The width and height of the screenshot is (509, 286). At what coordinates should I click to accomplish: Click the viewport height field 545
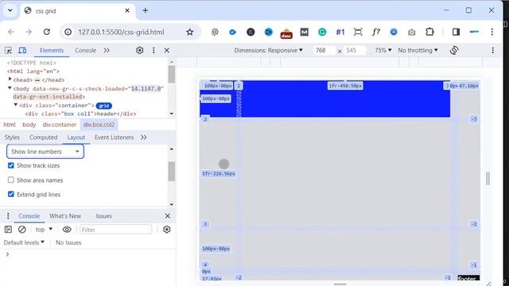355,50
